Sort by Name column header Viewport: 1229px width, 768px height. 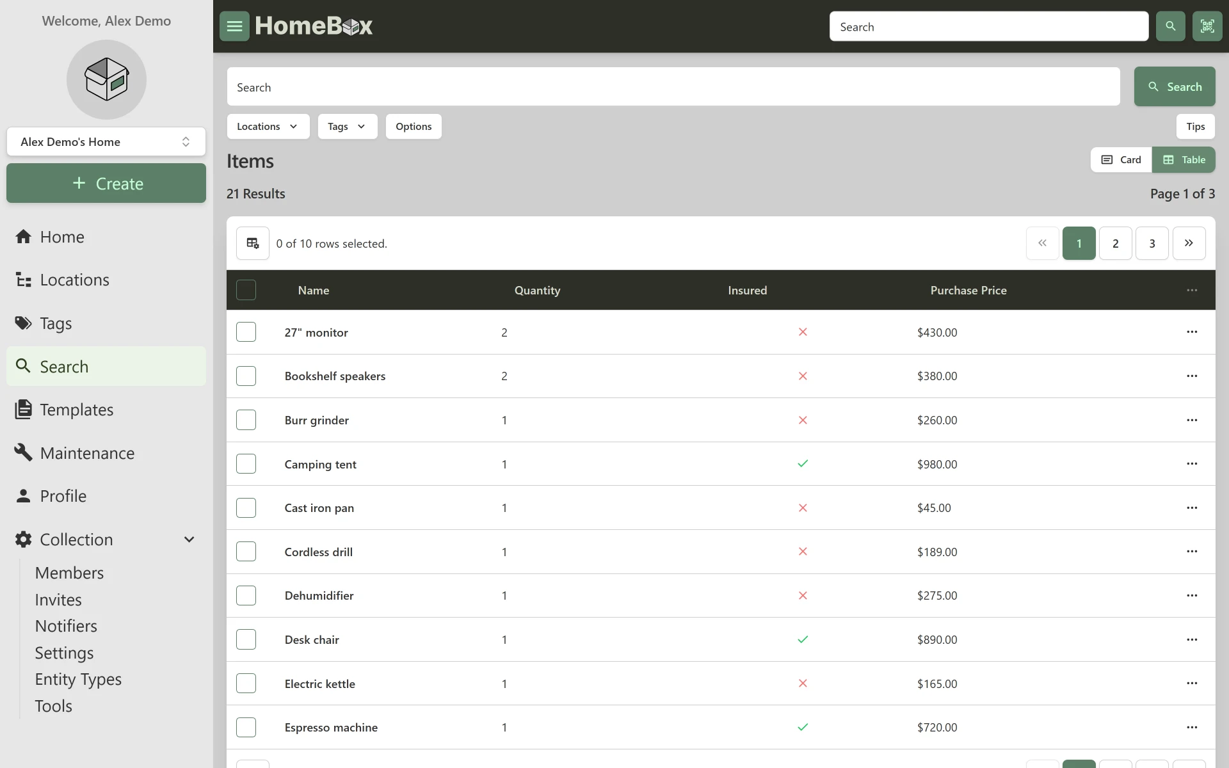(314, 290)
